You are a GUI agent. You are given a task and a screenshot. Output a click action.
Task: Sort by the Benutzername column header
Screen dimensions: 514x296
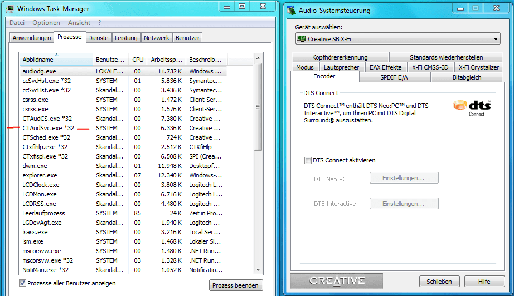110,59
